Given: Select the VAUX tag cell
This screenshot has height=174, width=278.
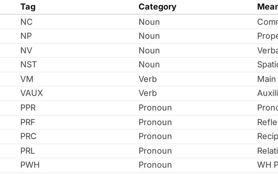Looking at the screenshot, I should click(x=32, y=93).
